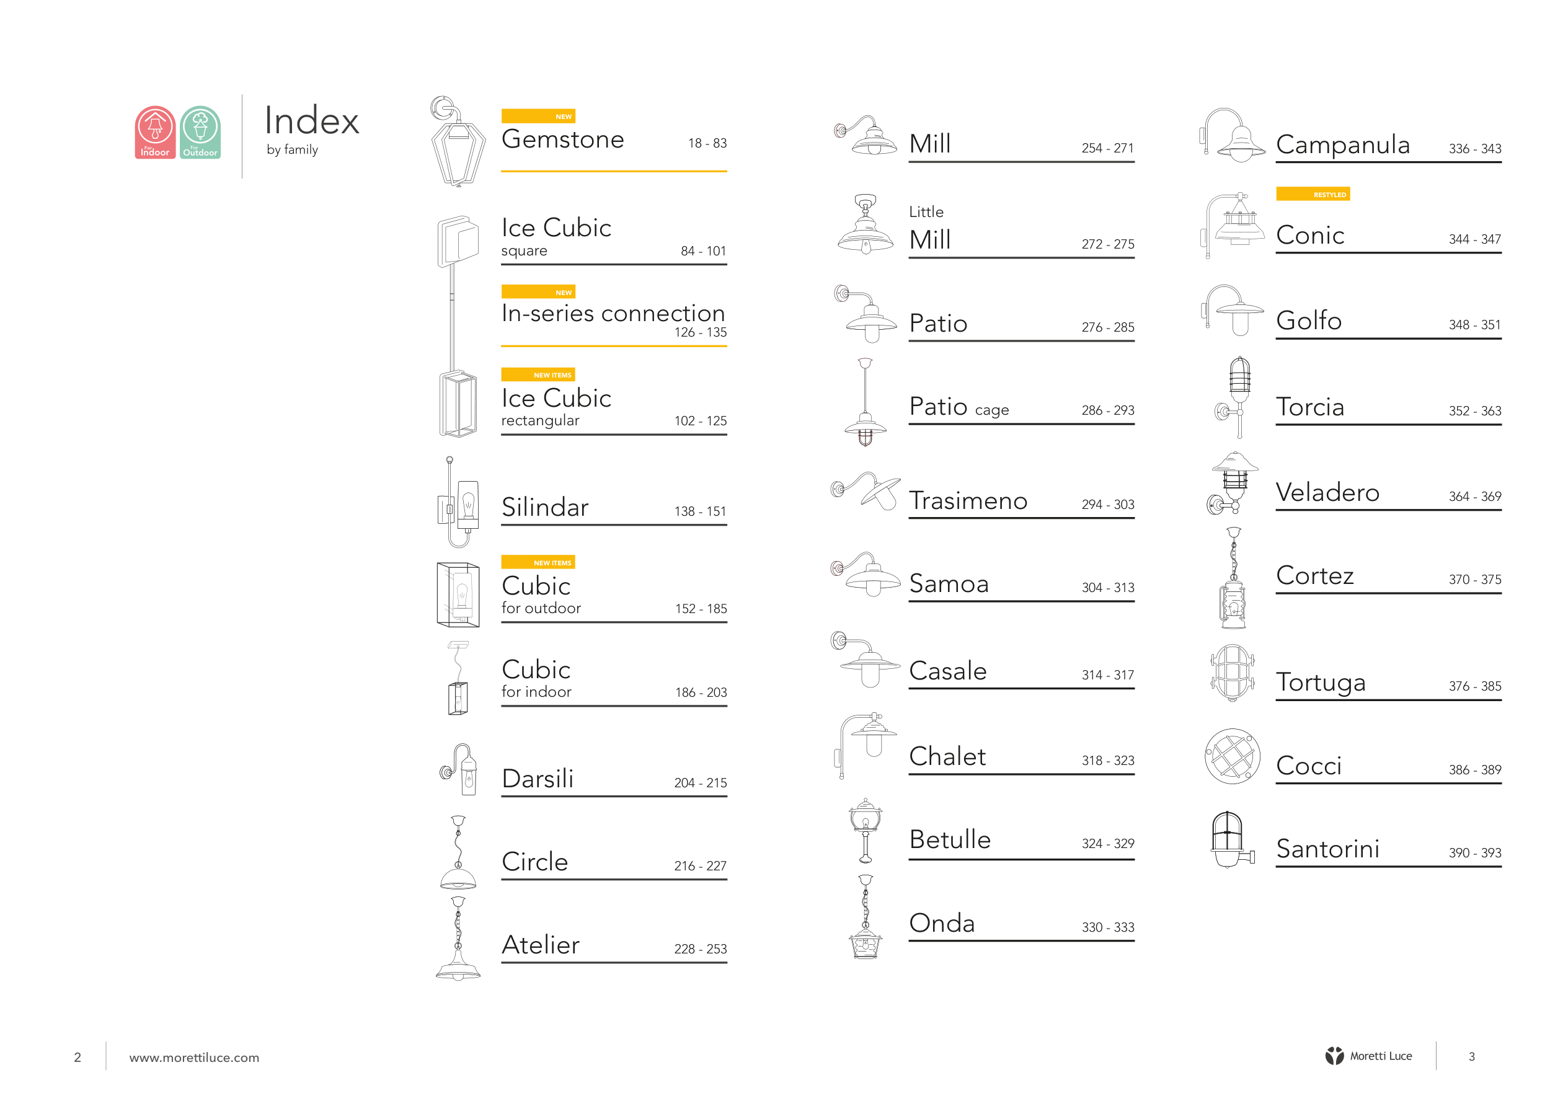Viewport: 1550px width, 1096px height.
Task: Select the Cocci round lamp illustration
Action: (x=1232, y=756)
